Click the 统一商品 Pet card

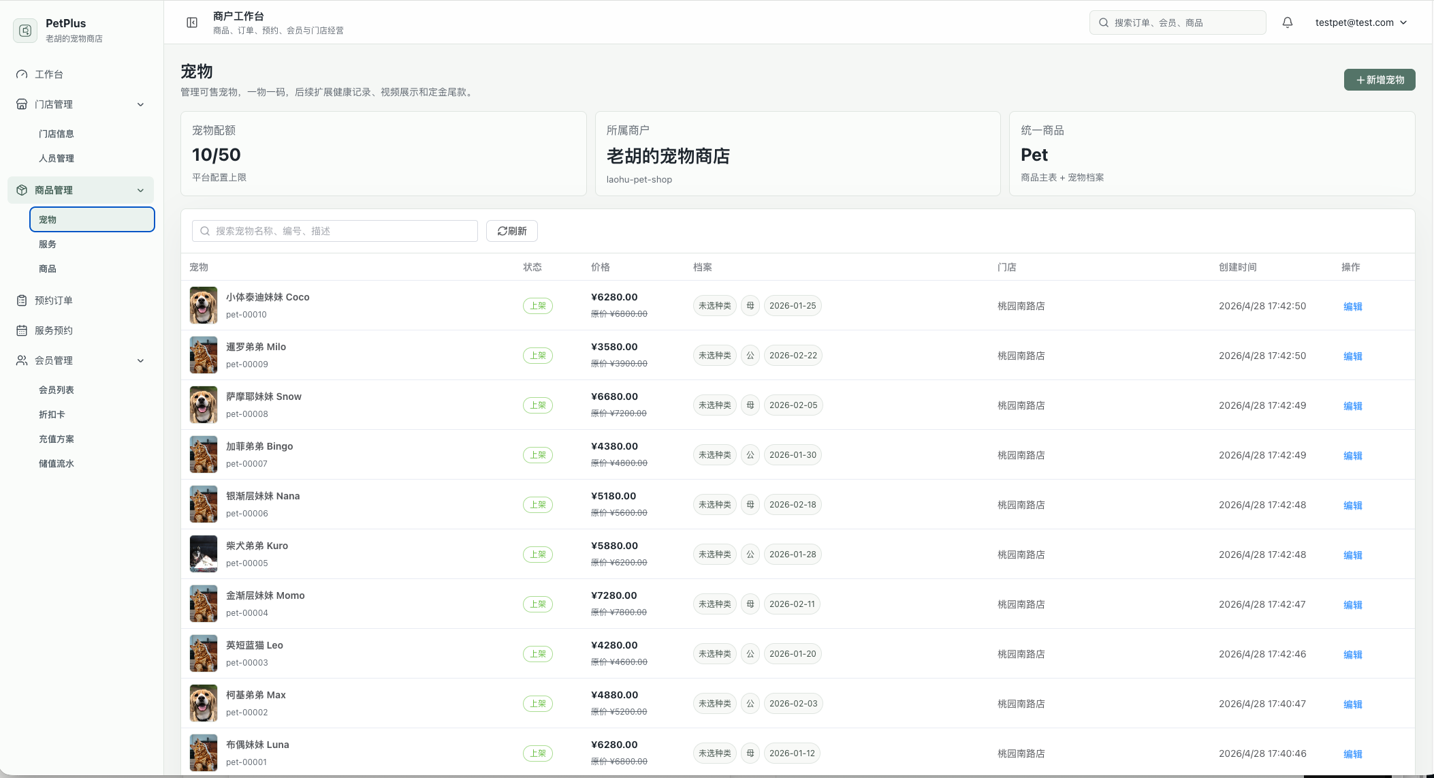coord(1212,154)
